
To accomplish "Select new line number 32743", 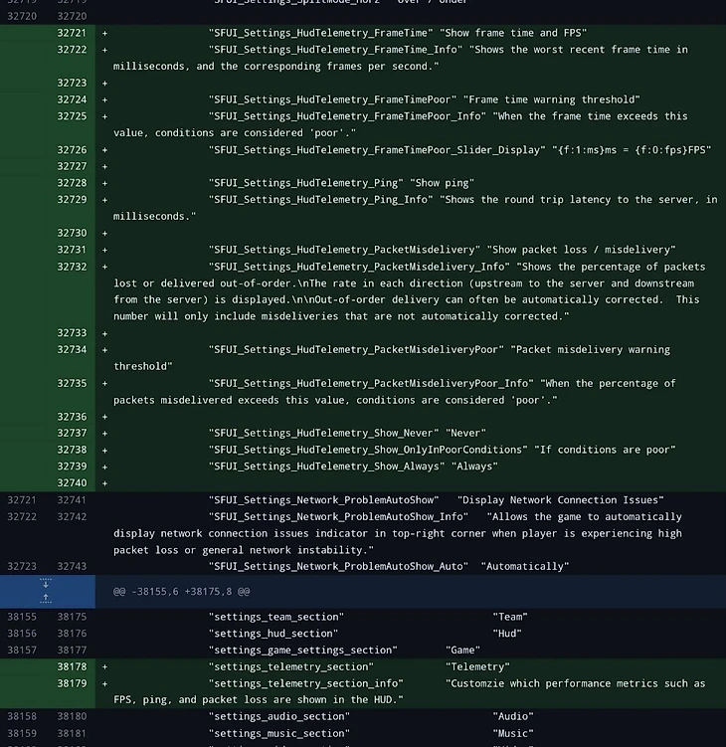I will tap(72, 566).
